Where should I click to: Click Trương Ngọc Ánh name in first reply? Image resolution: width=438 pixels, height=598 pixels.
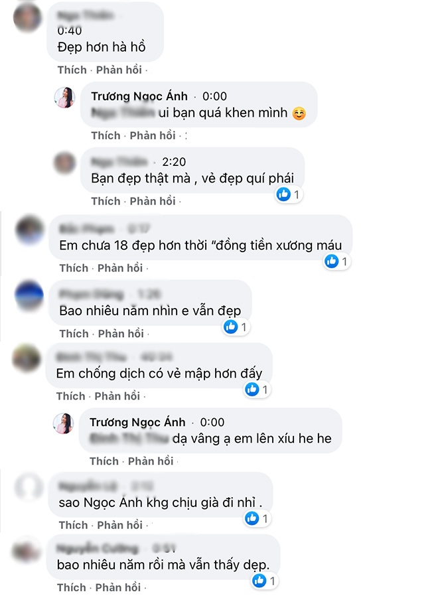point(139,96)
